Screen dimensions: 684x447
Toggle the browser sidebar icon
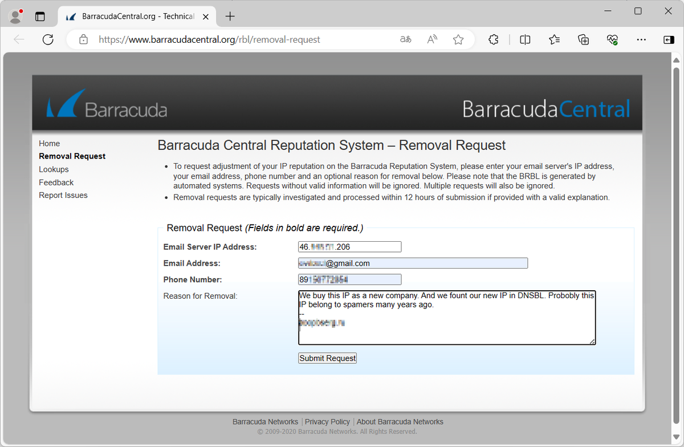[669, 39]
